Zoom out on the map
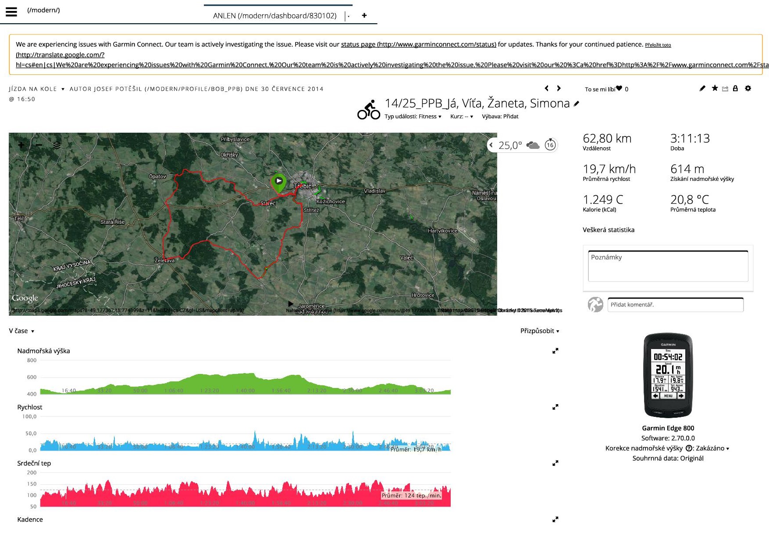This screenshot has height=543, width=769. point(39,145)
